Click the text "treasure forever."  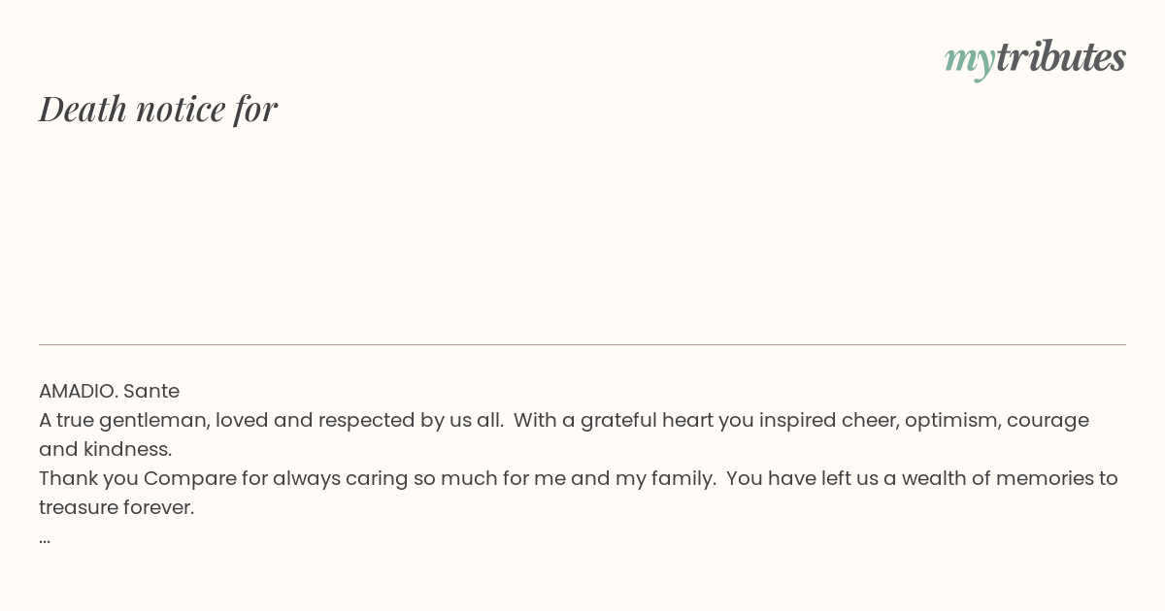coord(116,507)
